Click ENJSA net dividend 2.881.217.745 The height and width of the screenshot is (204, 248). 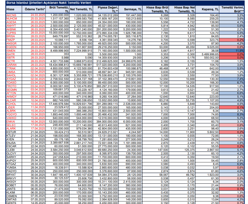83,143
